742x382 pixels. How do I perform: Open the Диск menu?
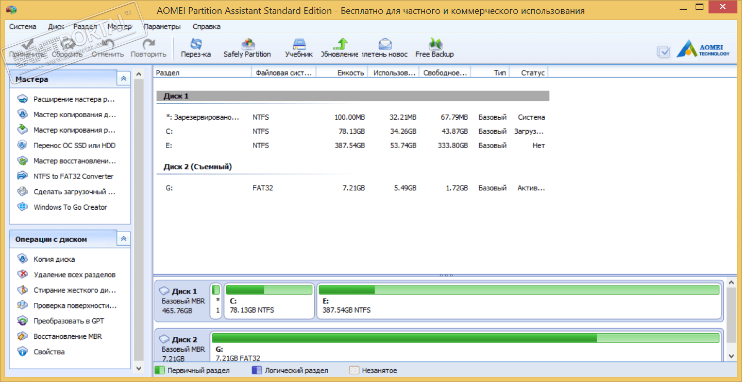coord(56,26)
